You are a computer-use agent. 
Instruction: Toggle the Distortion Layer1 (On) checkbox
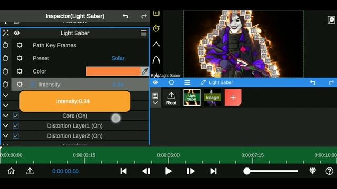pos(15,126)
